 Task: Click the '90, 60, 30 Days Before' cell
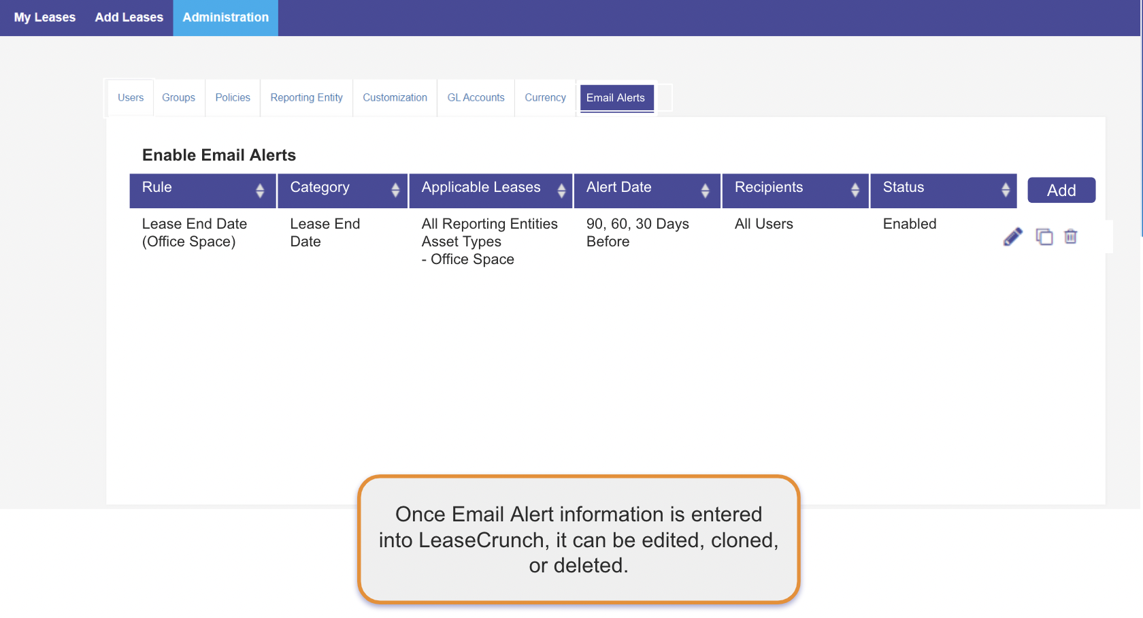(x=637, y=233)
